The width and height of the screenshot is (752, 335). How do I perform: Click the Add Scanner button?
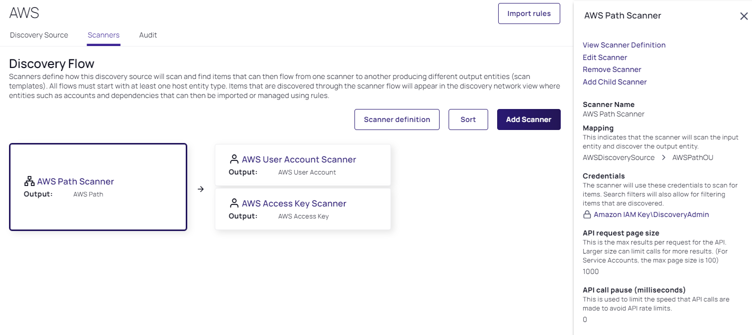pyautogui.click(x=529, y=119)
